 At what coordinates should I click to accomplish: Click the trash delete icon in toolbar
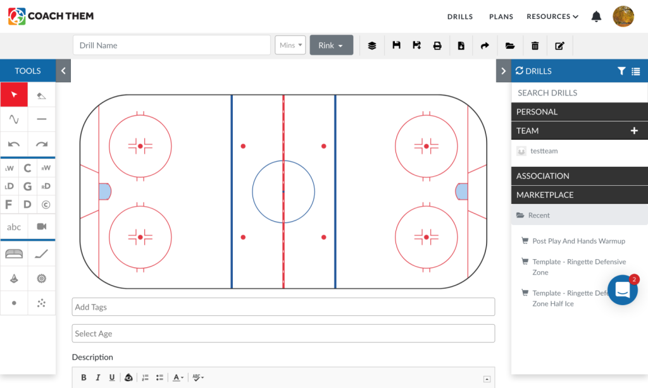(x=535, y=45)
